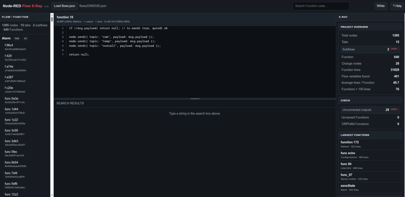The height and width of the screenshot is (197, 405).
Task: Click the SEARCH RESULTS panel header
Action: [x=195, y=103]
